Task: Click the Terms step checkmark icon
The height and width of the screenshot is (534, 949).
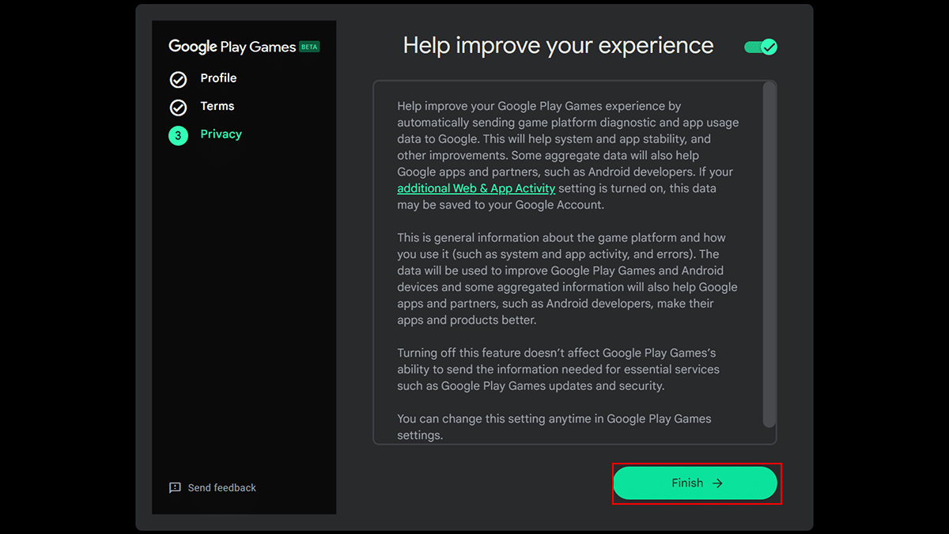Action: coord(178,107)
